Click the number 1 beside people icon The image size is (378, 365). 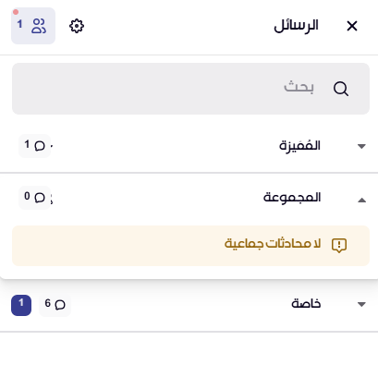19,24
